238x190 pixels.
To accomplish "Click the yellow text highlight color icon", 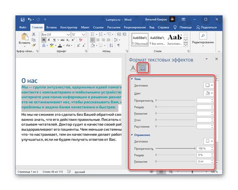I will point(52,45).
